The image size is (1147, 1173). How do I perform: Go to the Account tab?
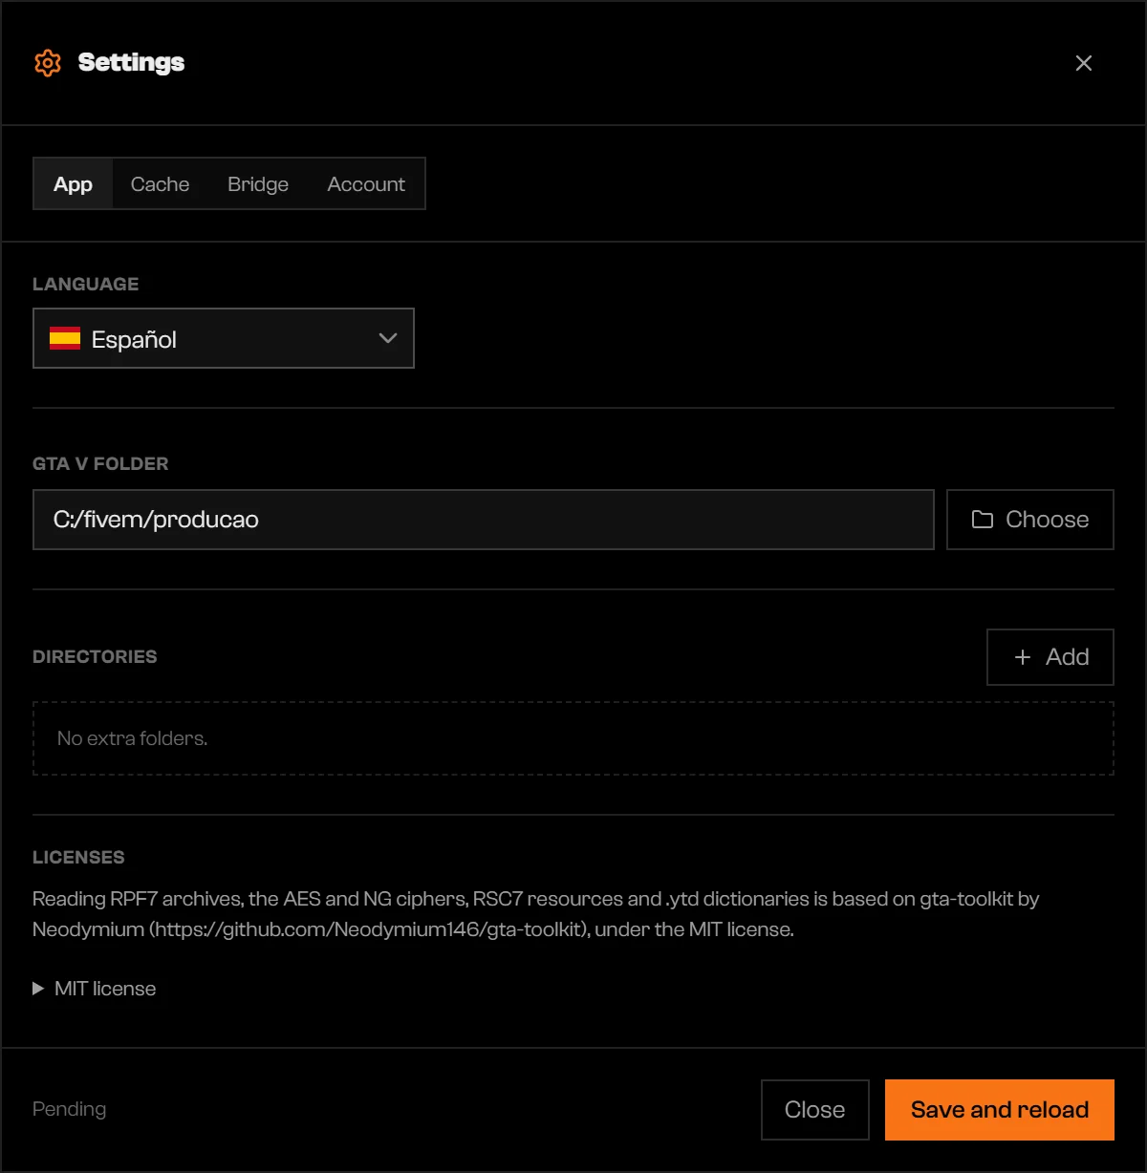(x=366, y=183)
